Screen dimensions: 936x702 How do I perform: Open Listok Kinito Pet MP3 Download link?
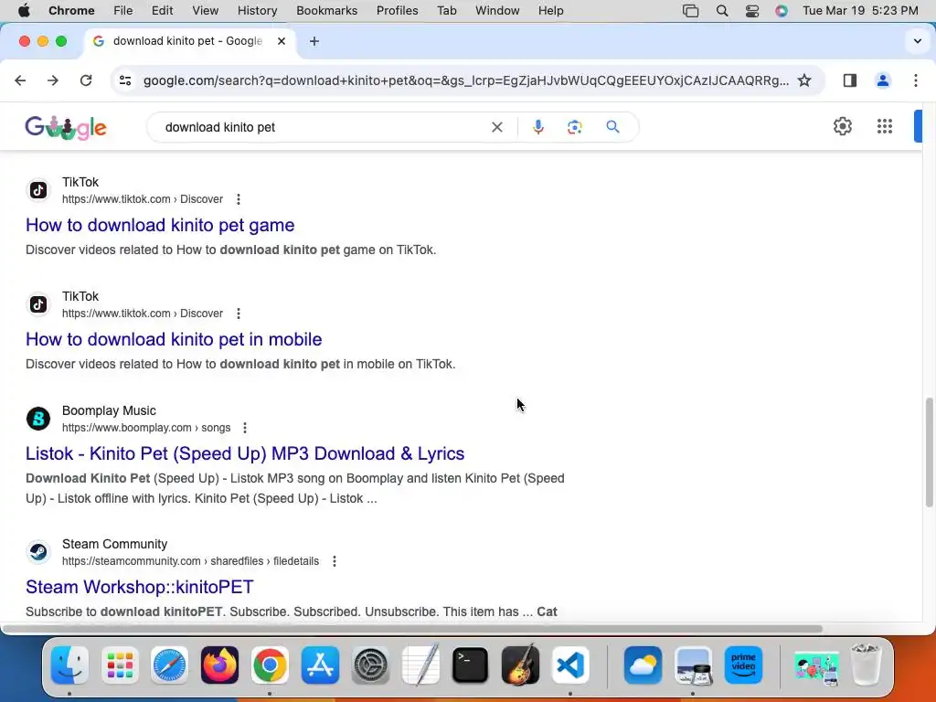tap(245, 453)
